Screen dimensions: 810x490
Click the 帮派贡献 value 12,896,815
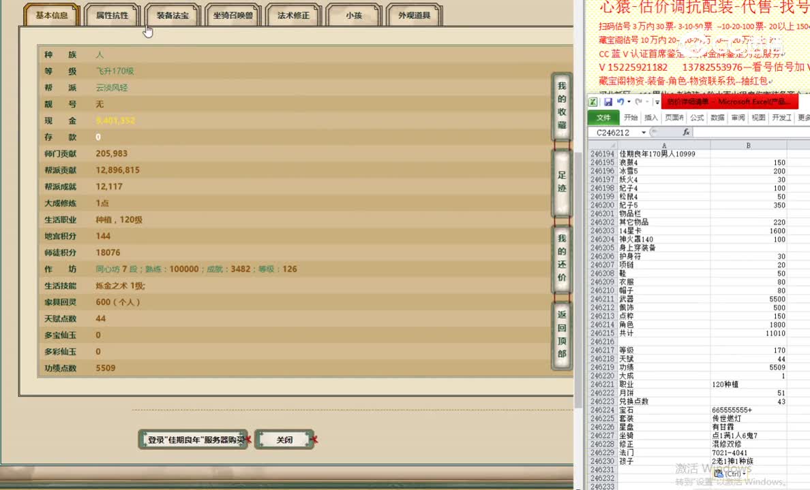pyautogui.click(x=118, y=170)
